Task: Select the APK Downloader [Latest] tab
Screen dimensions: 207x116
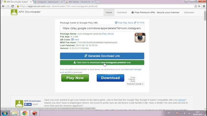Action: point(17,2)
